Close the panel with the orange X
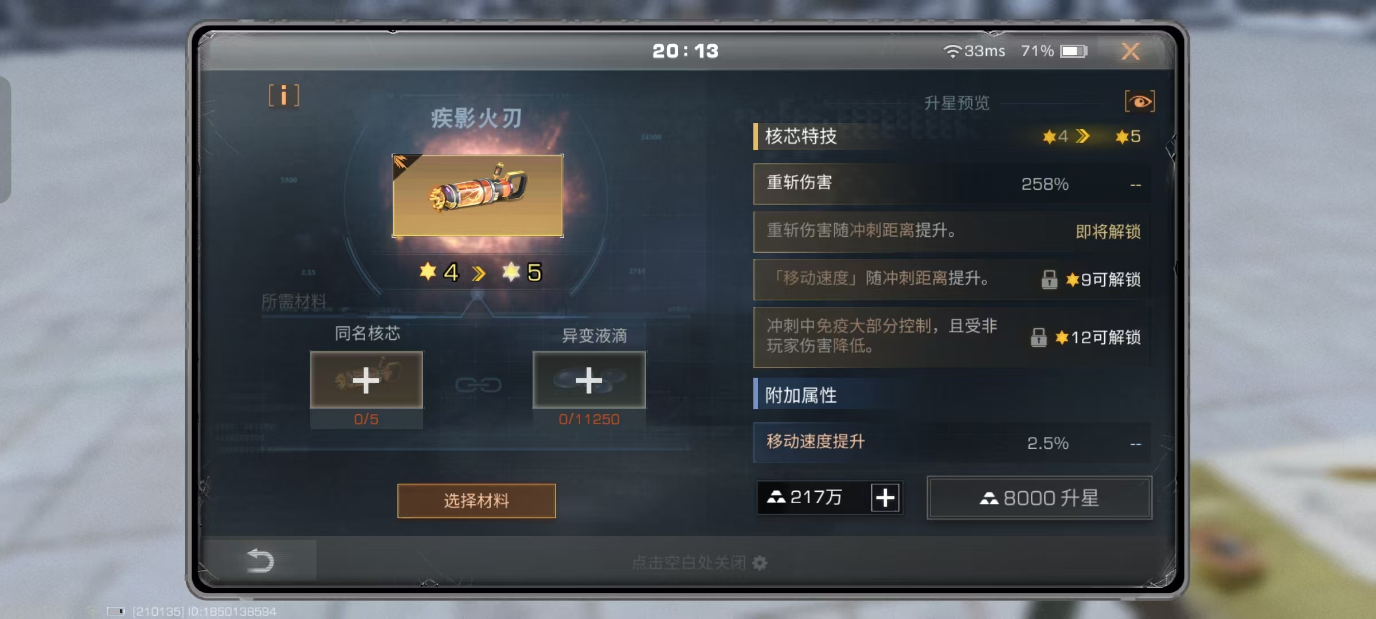 [x=1131, y=52]
